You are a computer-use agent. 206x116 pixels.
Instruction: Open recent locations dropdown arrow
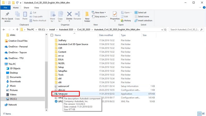point(13,30)
